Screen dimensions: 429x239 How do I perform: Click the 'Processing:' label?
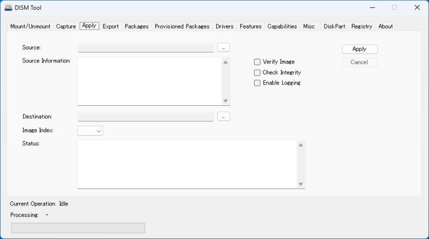click(x=24, y=215)
